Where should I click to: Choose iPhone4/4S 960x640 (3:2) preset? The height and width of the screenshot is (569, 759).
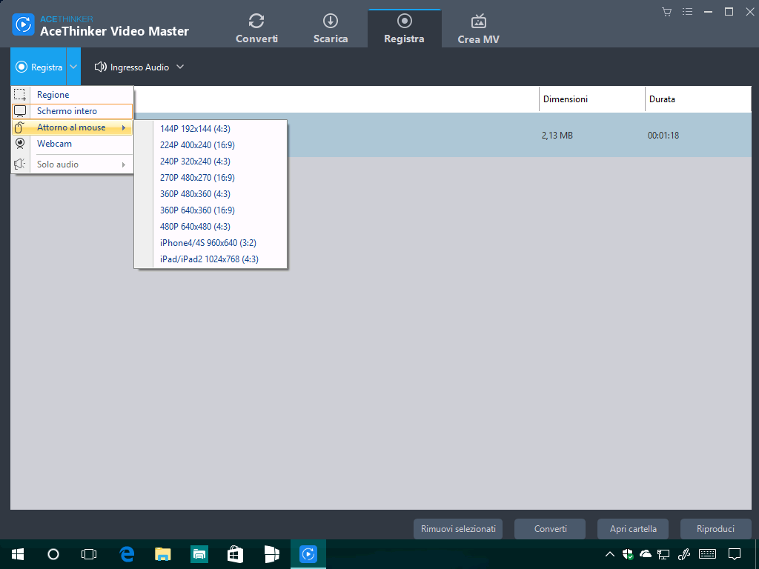coord(211,243)
